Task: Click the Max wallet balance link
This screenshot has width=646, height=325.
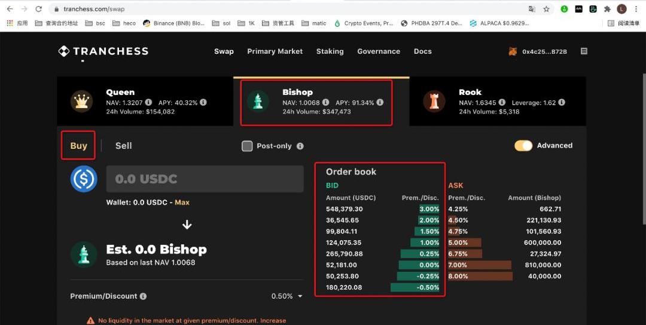Action: (182, 203)
